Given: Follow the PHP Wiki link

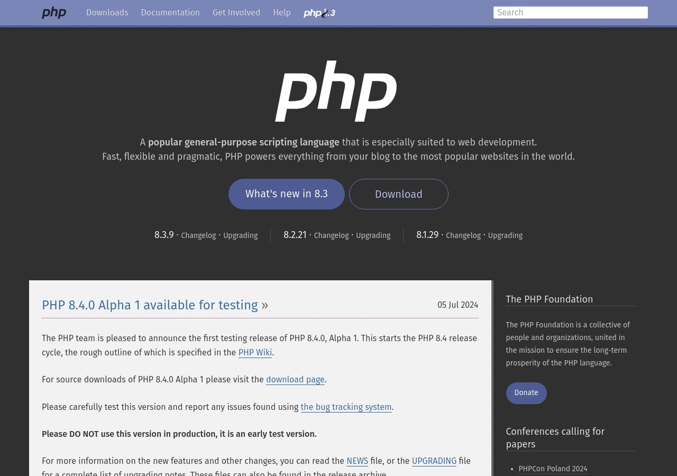Looking at the screenshot, I should 255,353.
